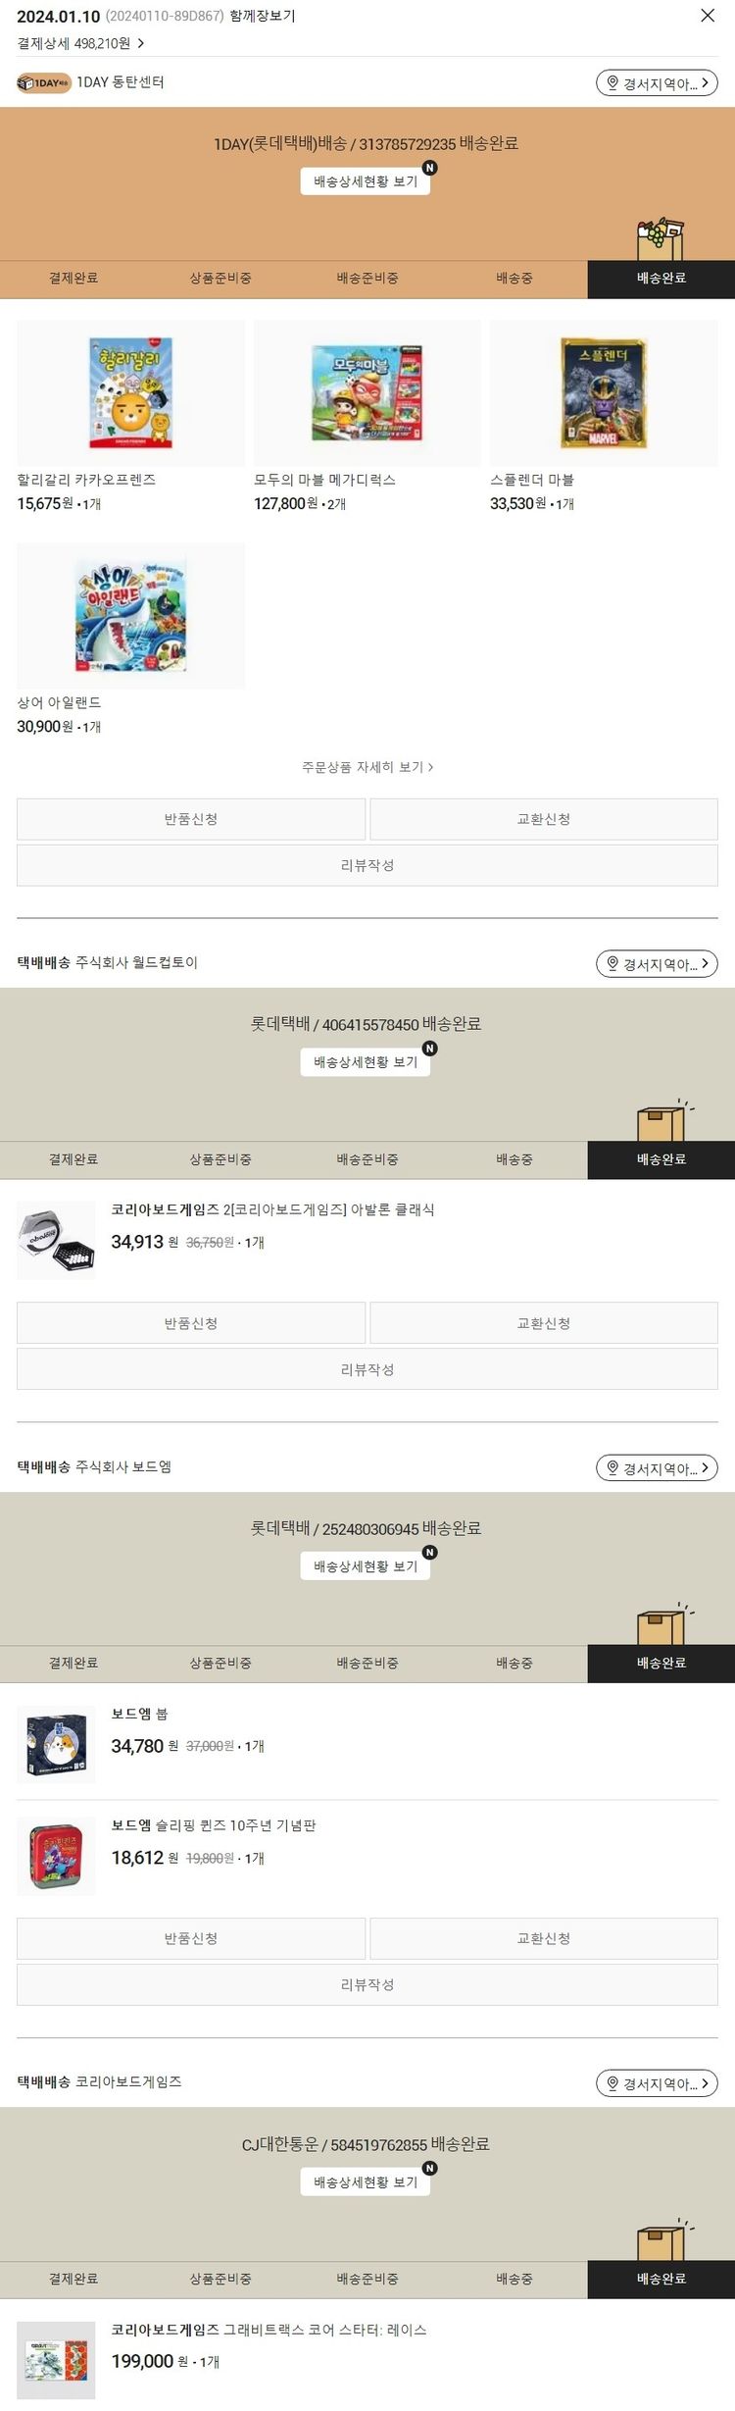
Task: Open address selector beside 주식회사 월드컵토이
Action: (x=657, y=964)
